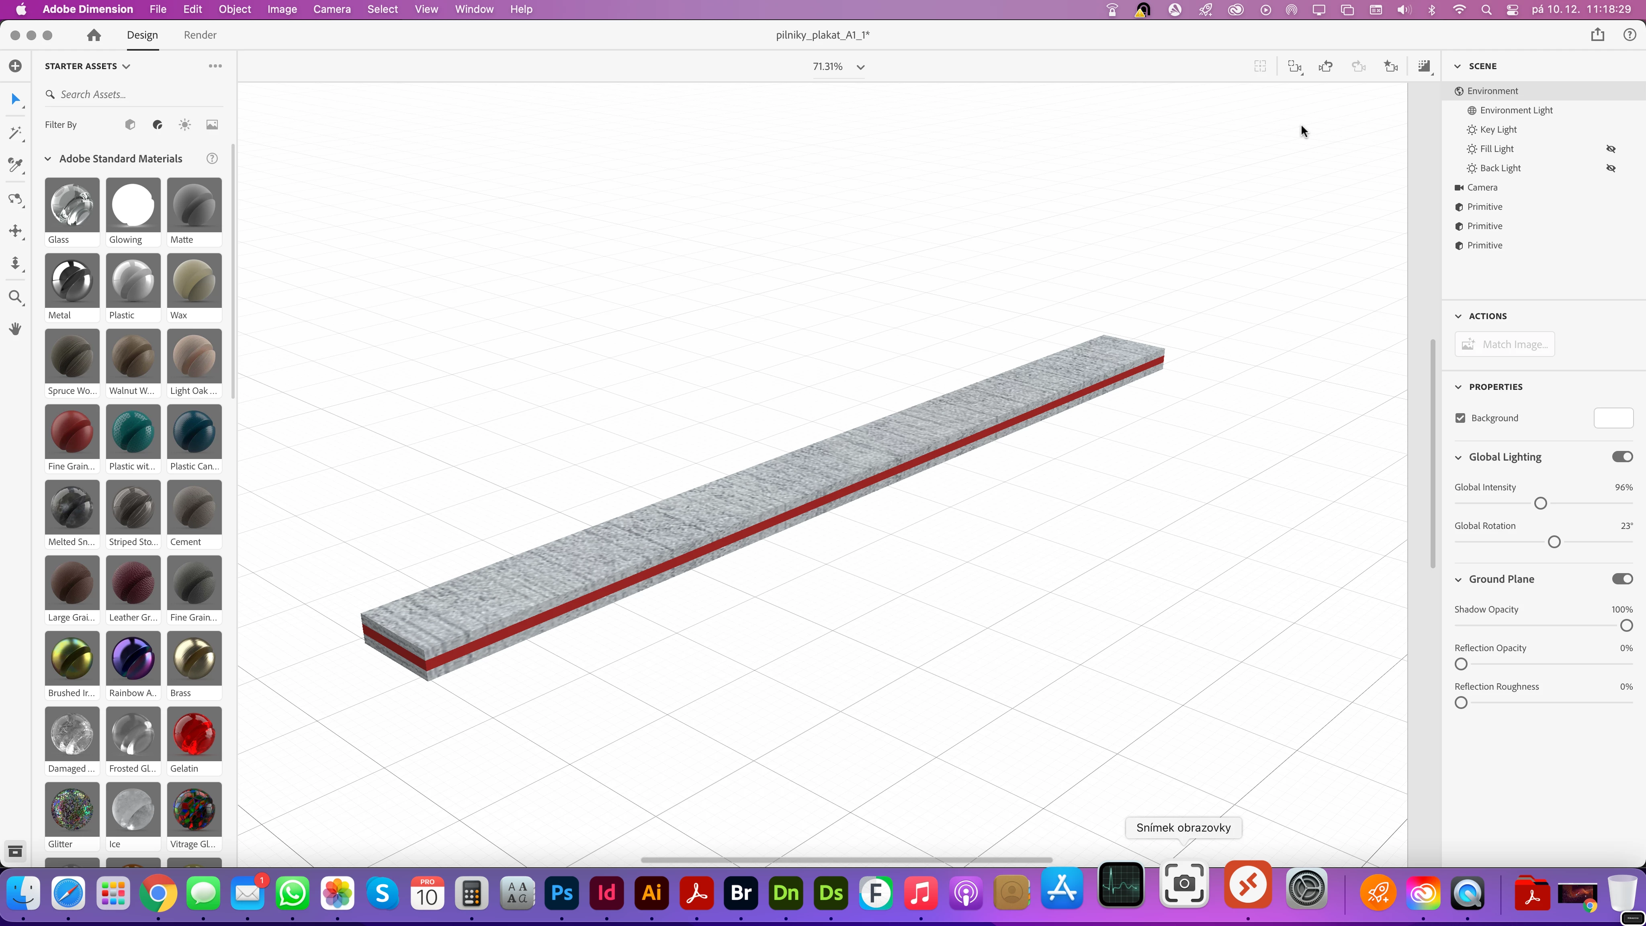
Task: Click the Background color swatch
Action: point(1613,418)
